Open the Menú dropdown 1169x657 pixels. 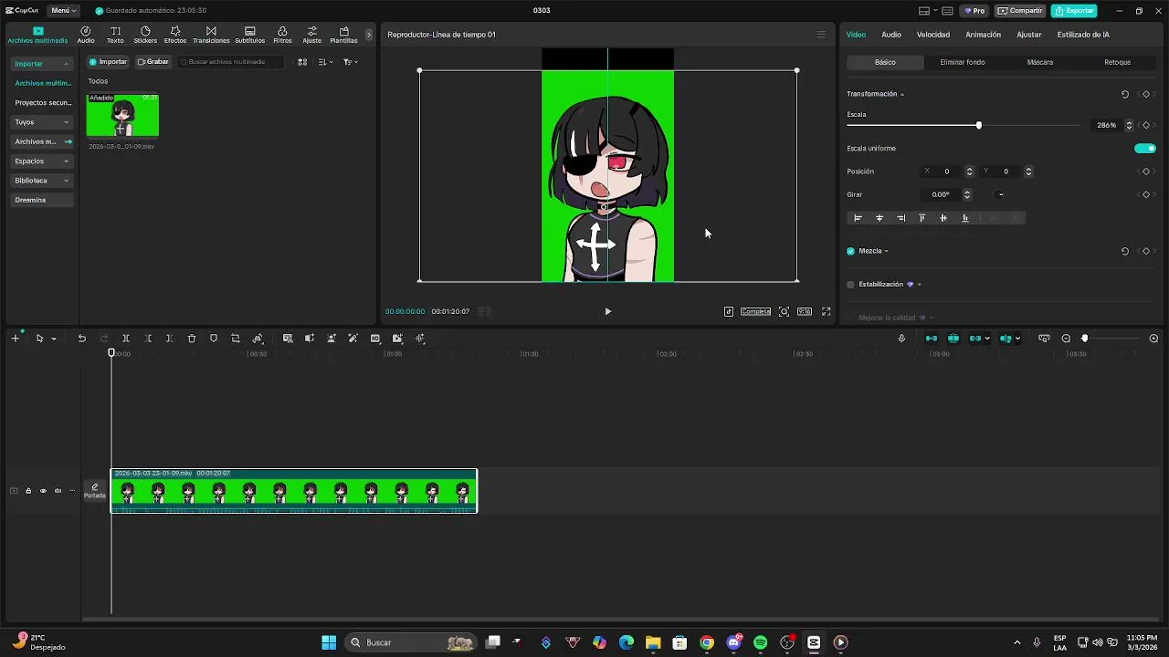pos(63,11)
